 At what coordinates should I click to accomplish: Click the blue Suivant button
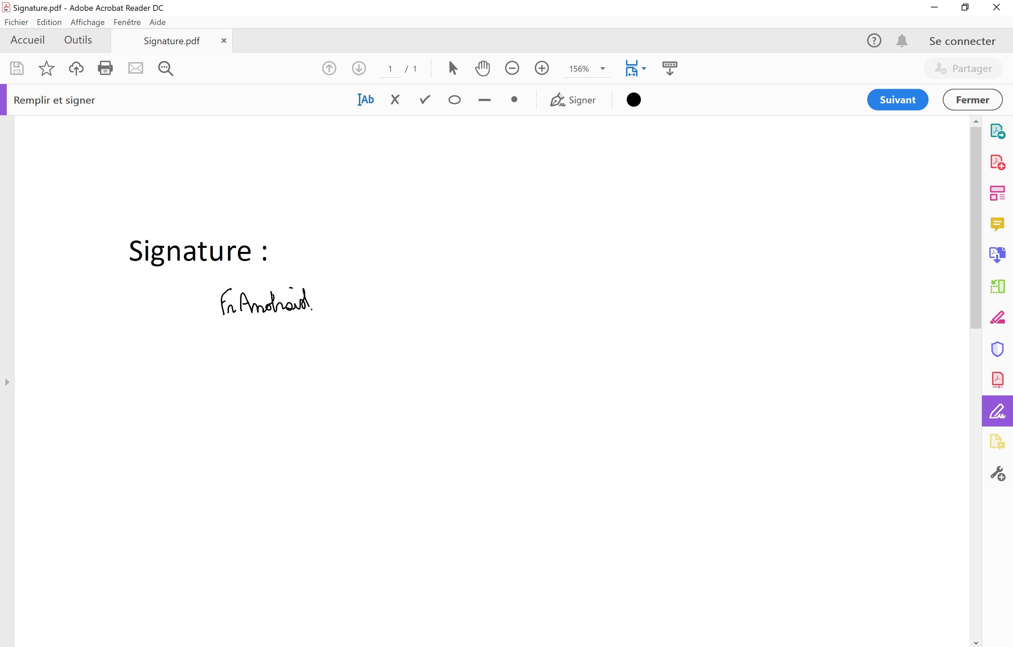point(897,100)
